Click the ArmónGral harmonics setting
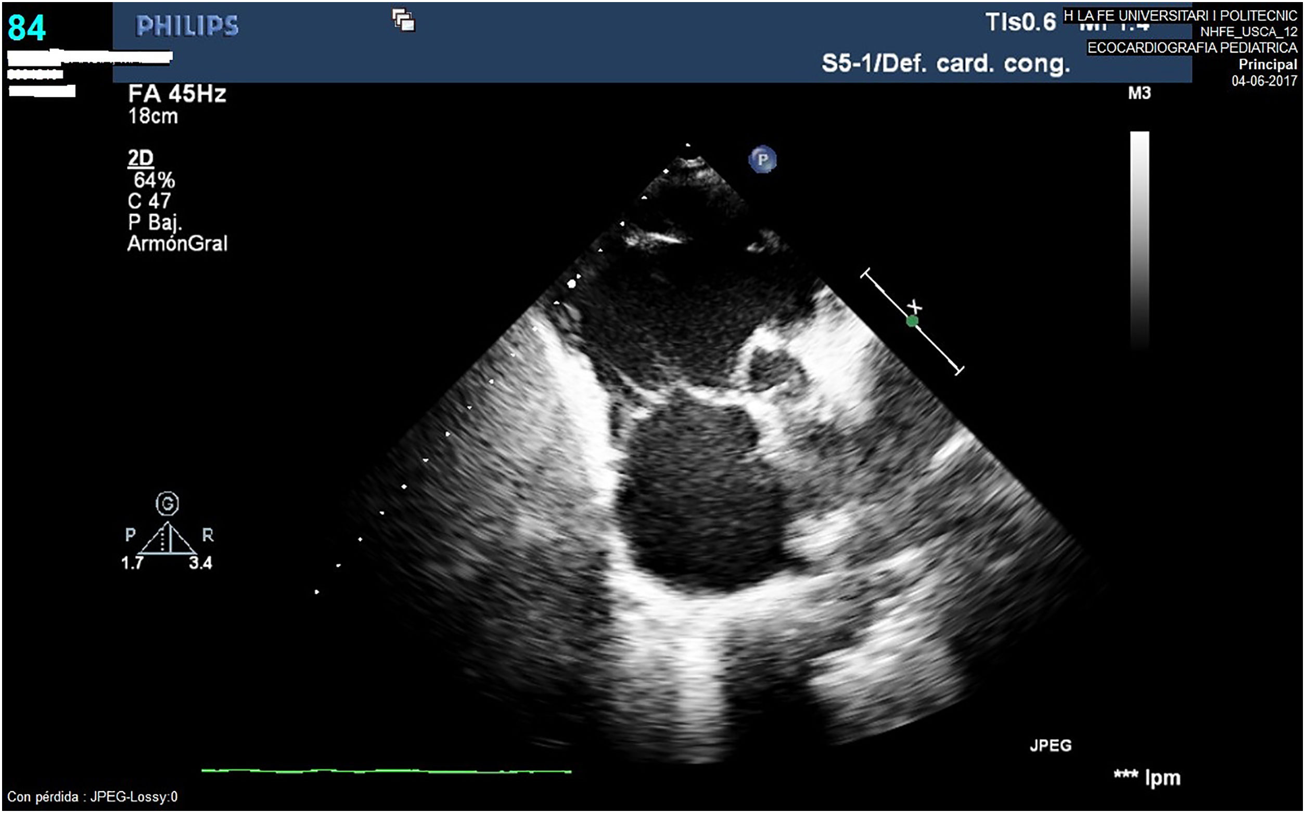1305x813 pixels. tap(177, 244)
